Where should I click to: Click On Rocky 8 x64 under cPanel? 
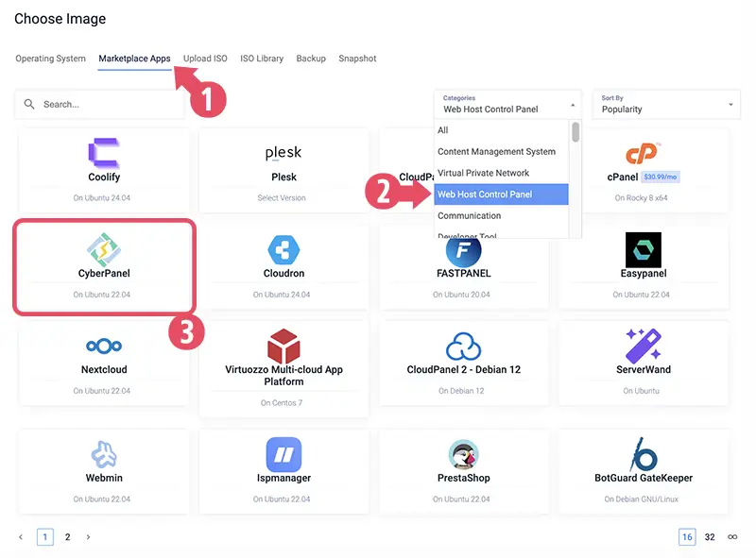pos(642,197)
